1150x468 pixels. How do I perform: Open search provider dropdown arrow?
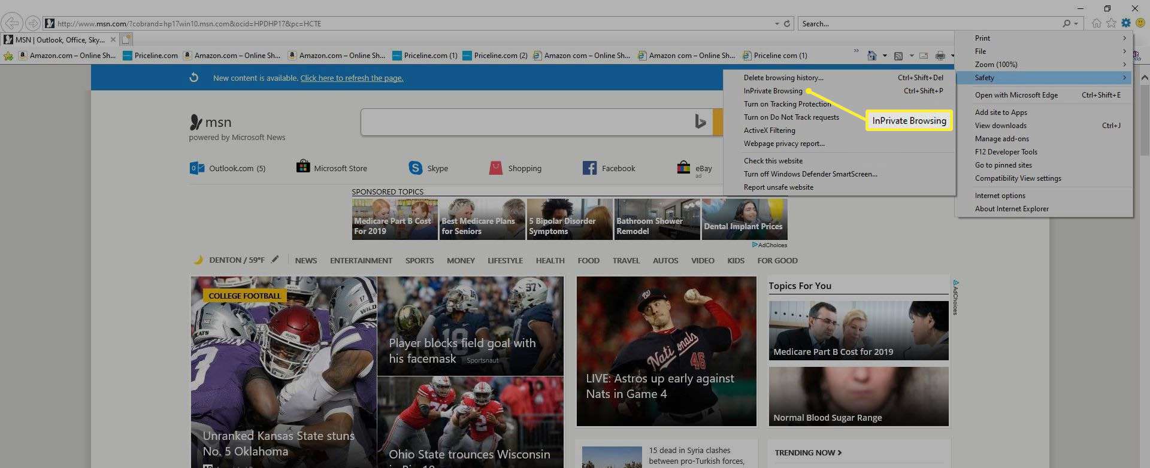click(x=1076, y=24)
